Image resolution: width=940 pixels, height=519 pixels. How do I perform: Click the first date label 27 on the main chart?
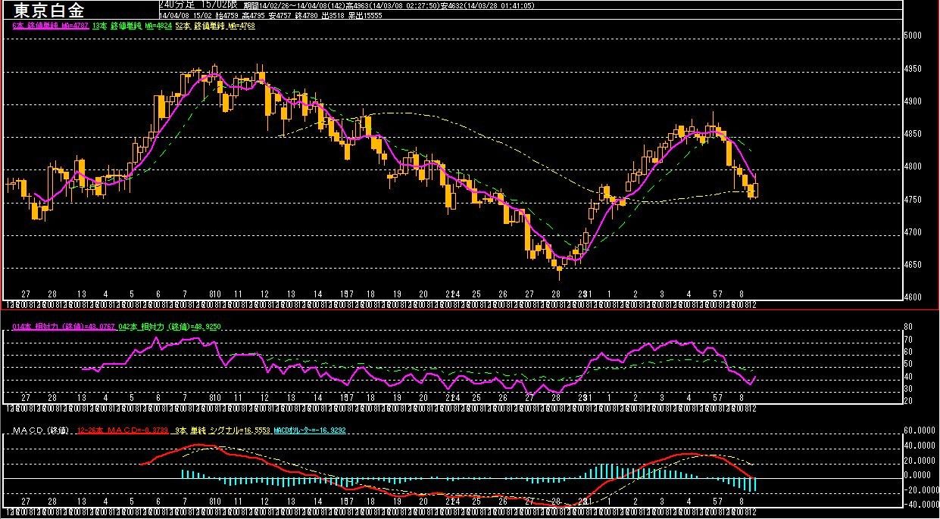(26, 294)
